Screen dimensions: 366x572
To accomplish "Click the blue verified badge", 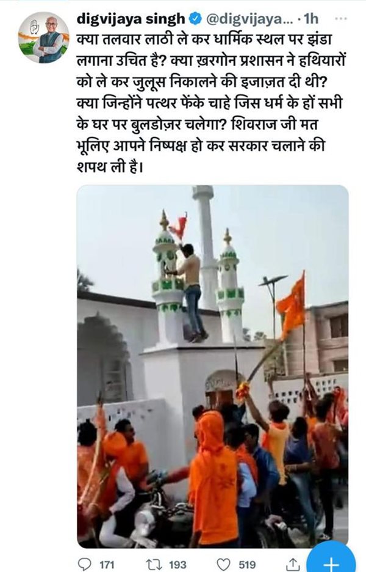I will pos(196,18).
